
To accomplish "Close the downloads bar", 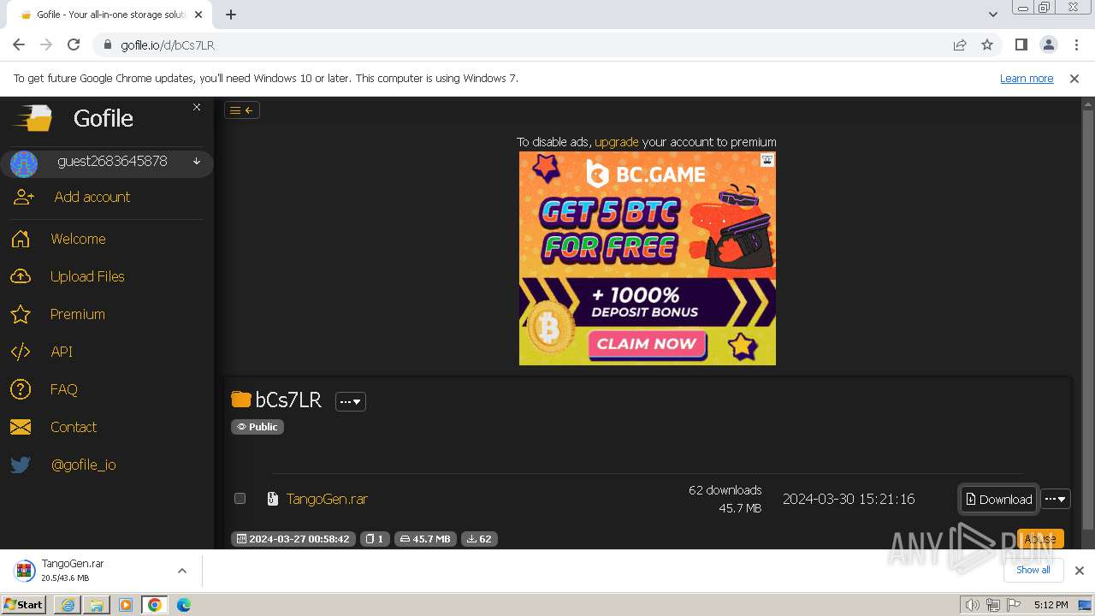I will coord(1080,571).
